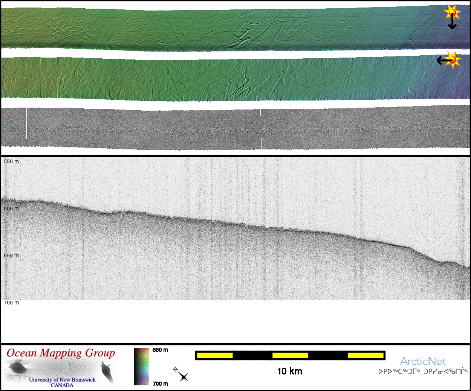Click the leftmost yellow scale bar segment
This screenshot has width=471, height=391.
point(215,355)
